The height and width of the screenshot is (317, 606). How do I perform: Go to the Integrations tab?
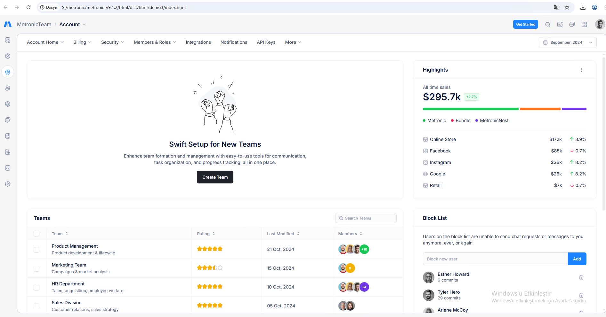point(198,42)
